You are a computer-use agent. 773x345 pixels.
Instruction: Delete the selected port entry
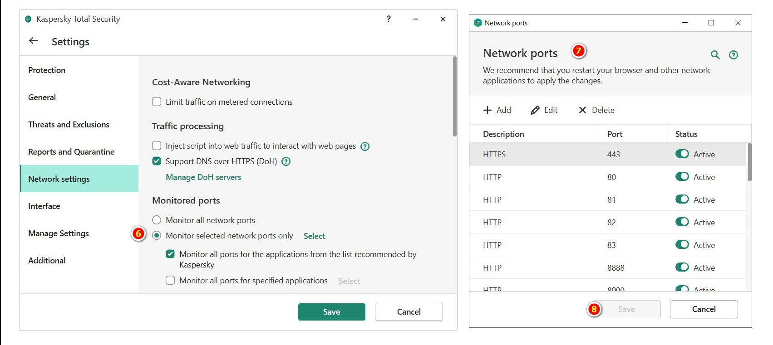tap(596, 110)
